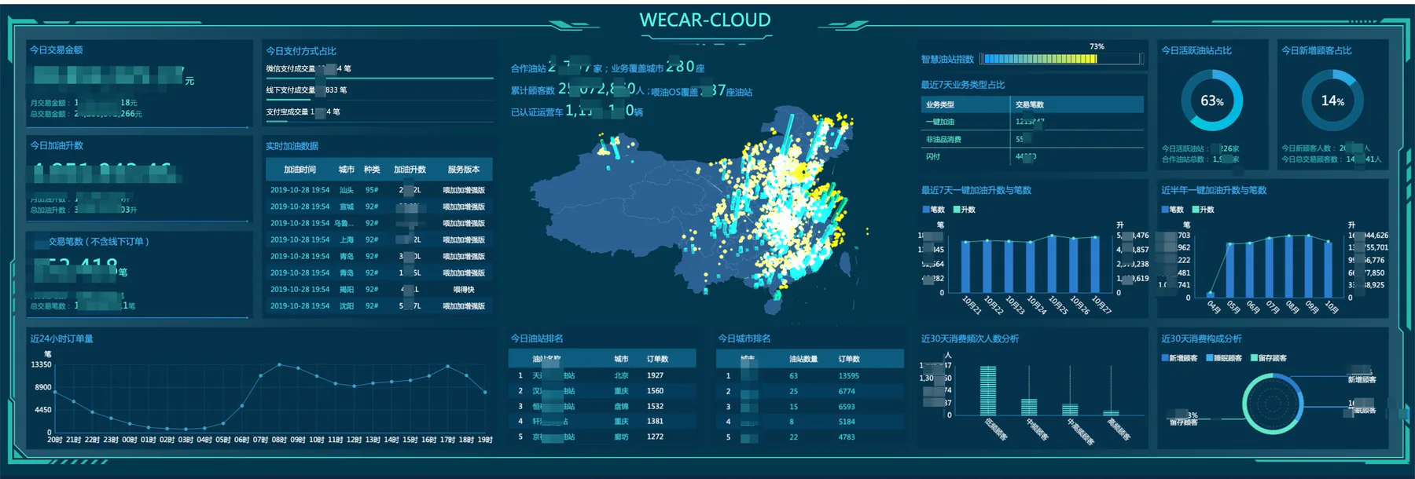Click the 14% new customer donut chart

[x=1332, y=101]
